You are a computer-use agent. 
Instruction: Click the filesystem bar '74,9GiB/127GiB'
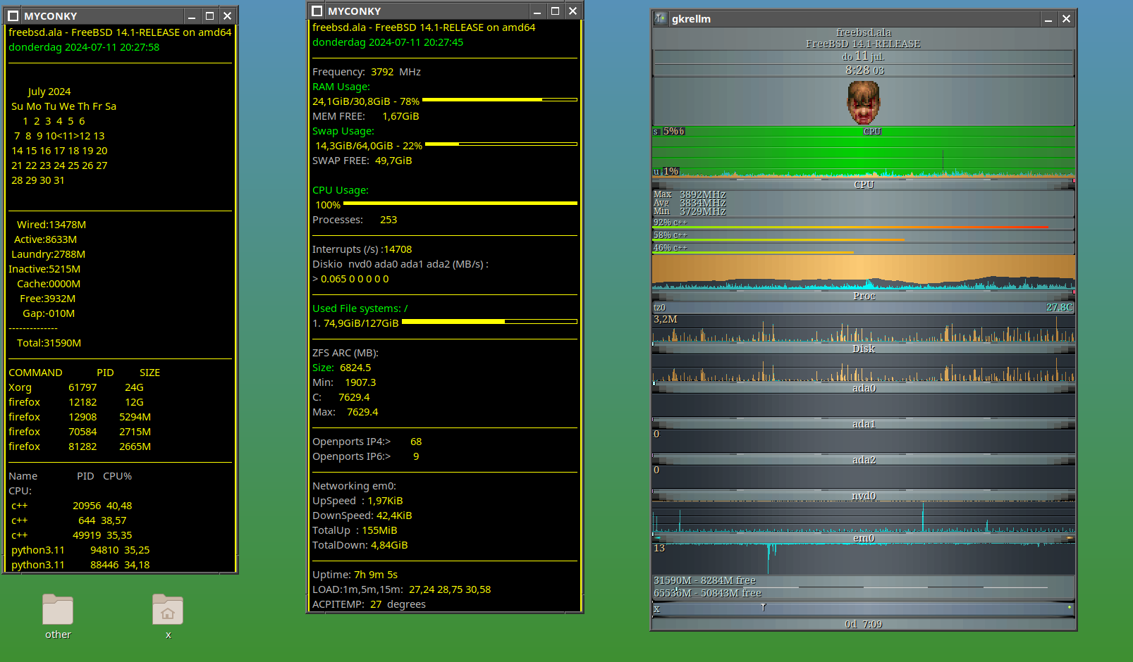[489, 322]
